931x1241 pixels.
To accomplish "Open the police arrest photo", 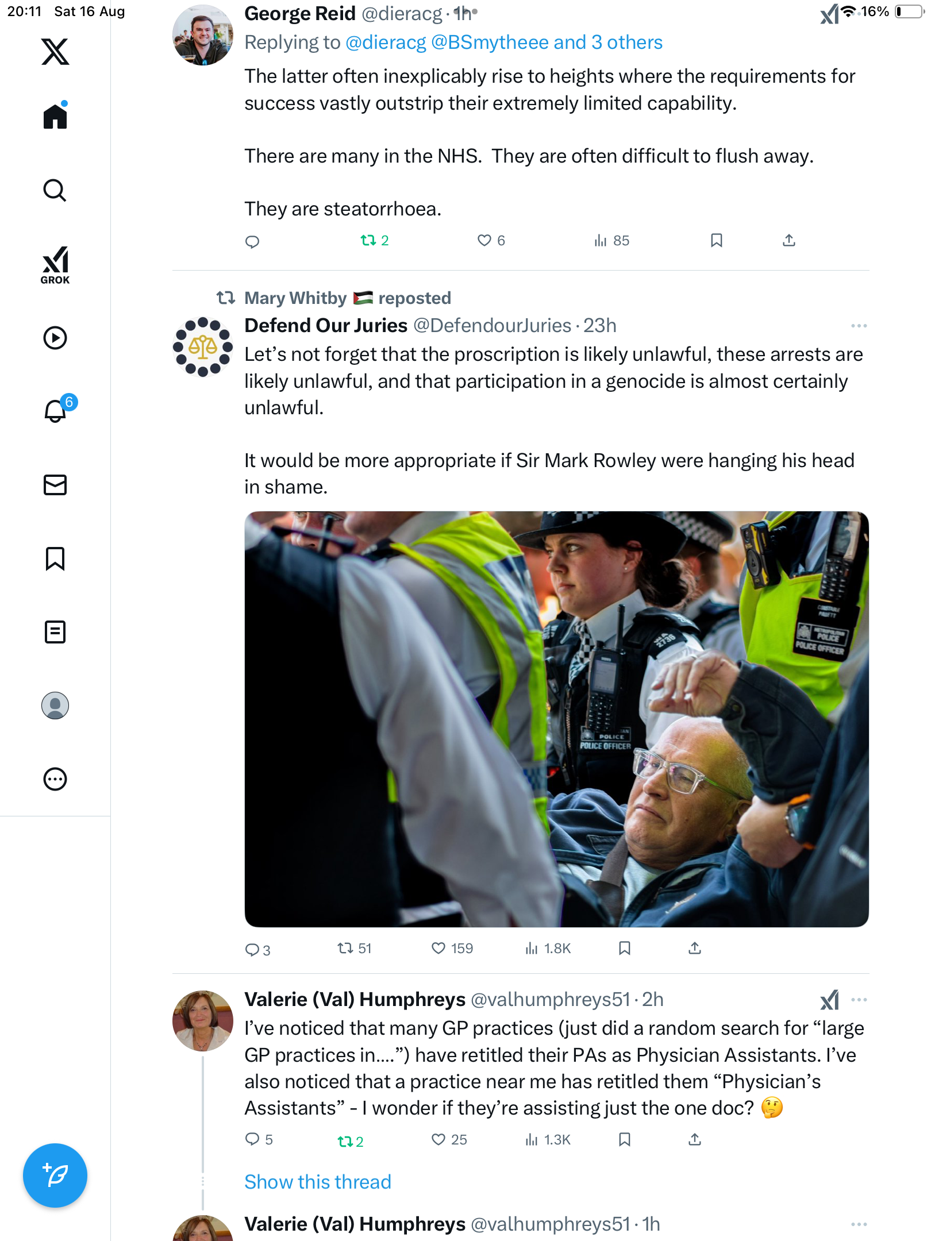I will (x=556, y=719).
